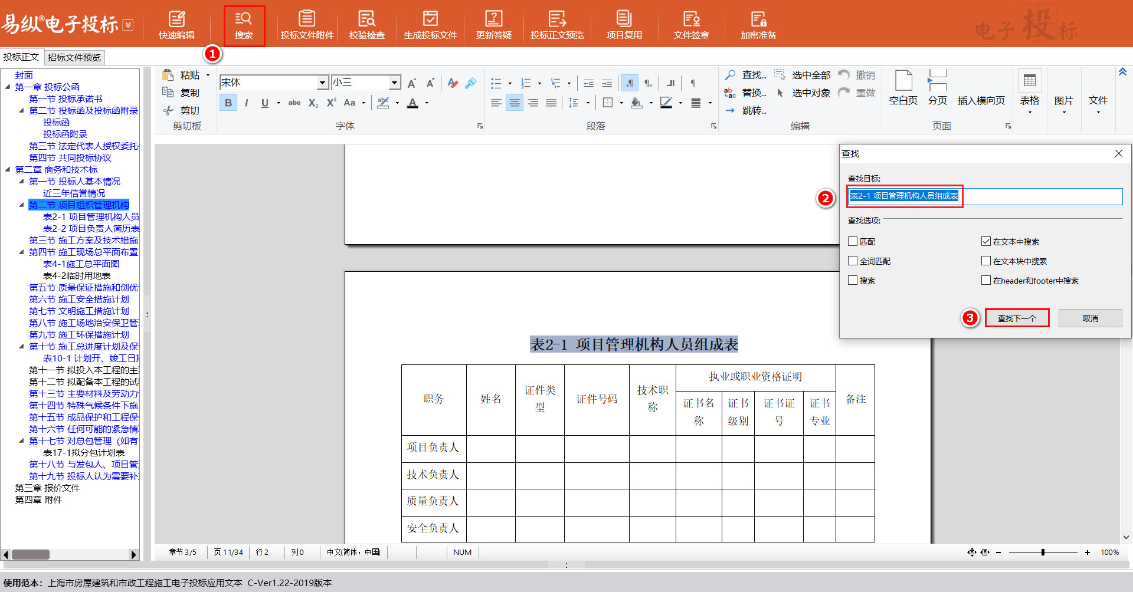
Task: Collapse 第一章 投标公函 tree node
Action: (8, 87)
